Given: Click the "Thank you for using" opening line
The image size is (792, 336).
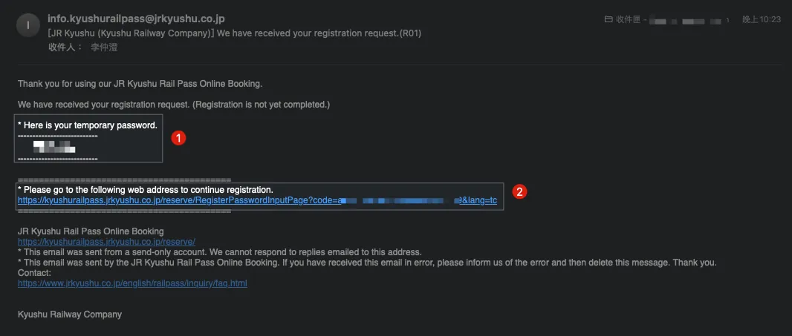Looking at the screenshot, I should [x=140, y=83].
